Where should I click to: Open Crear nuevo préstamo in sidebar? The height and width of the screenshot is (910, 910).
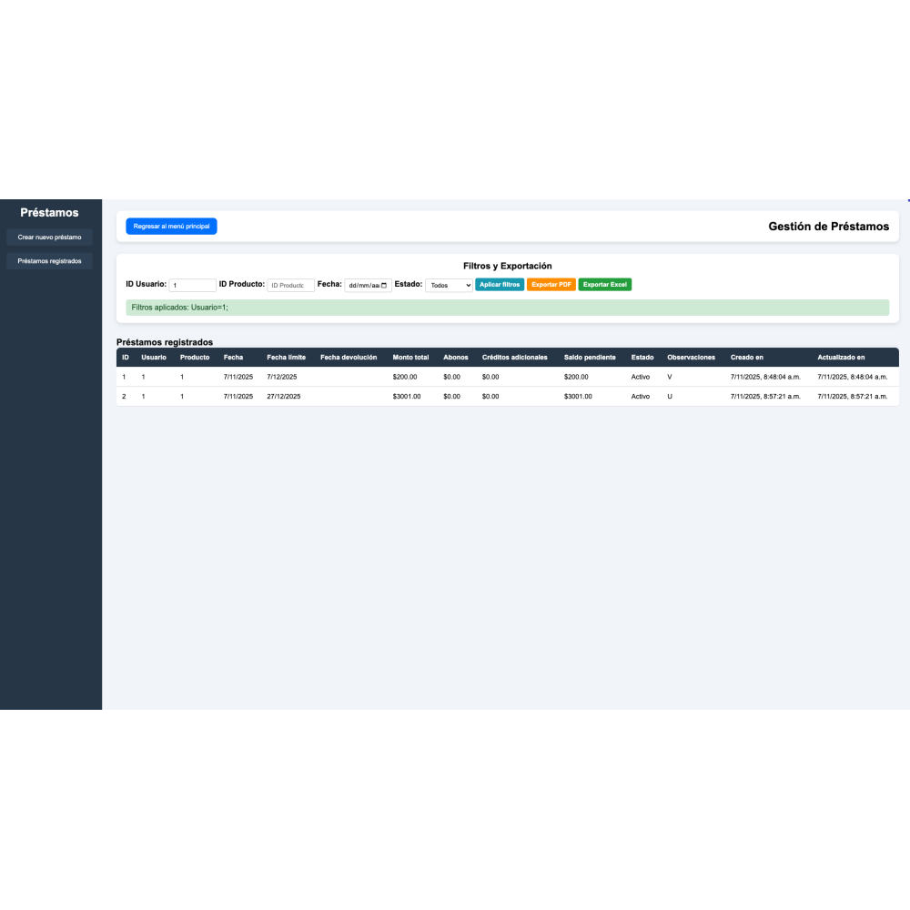(x=49, y=238)
